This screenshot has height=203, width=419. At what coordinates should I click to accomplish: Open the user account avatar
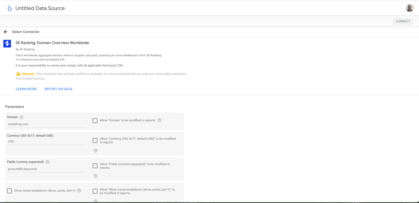[409, 8]
